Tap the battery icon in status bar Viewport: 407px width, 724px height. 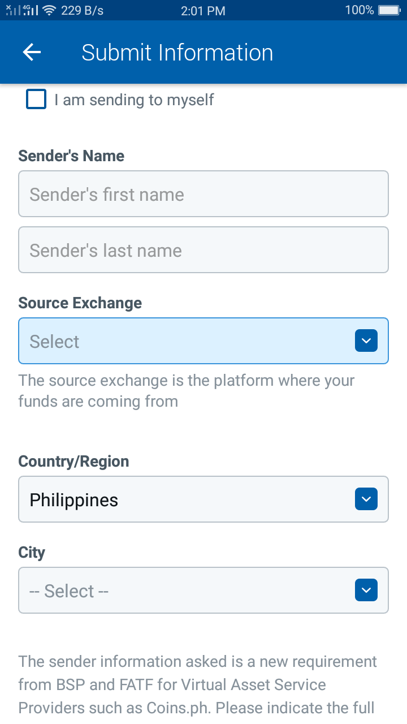coord(389,10)
